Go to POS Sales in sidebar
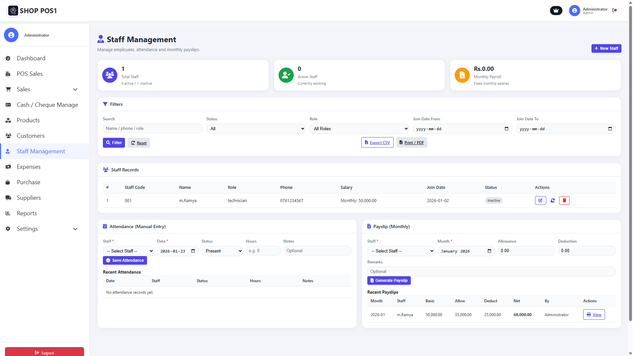Viewport: 633px width, 356px height. (30, 74)
